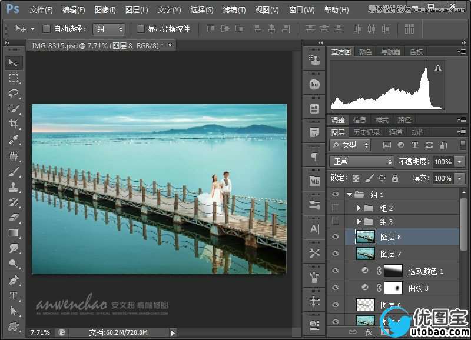Viewport: 471px width, 340px height.
Task: Click the lock all icon
Action: [394, 178]
